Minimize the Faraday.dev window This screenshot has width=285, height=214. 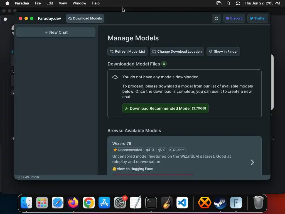(26, 18)
